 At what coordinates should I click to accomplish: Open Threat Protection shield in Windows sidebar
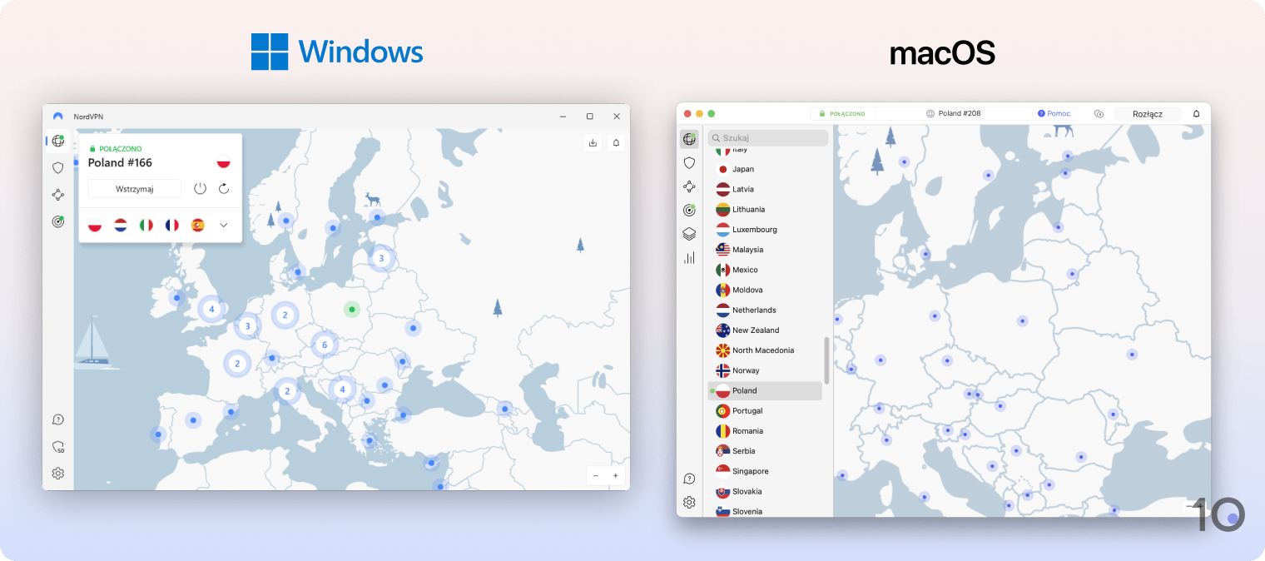click(x=57, y=167)
